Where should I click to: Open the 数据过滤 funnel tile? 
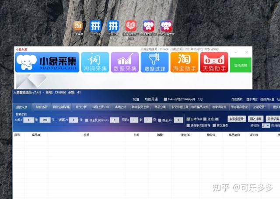[154, 62]
